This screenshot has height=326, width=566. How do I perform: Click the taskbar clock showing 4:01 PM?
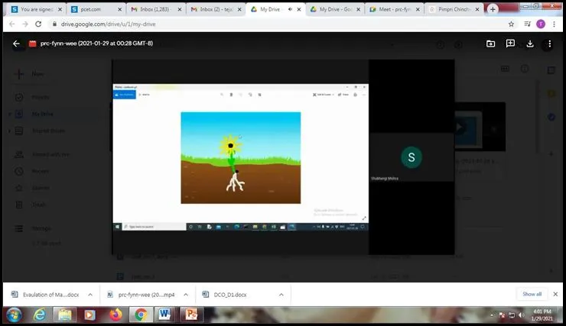coord(542,315)
